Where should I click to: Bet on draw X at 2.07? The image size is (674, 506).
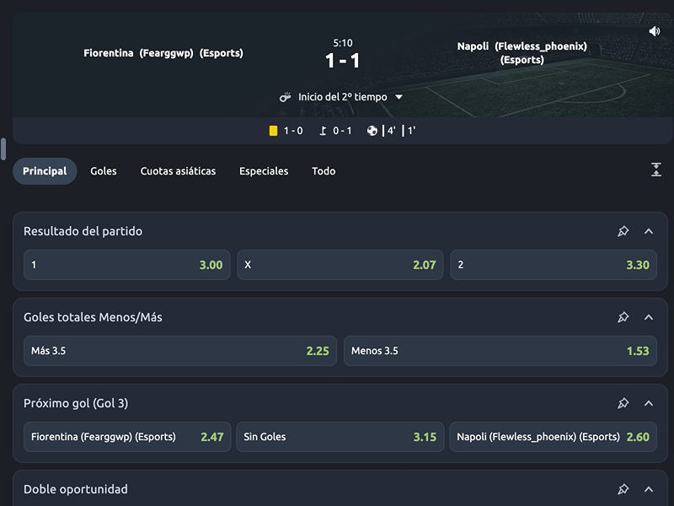click(x=340, y=265)
